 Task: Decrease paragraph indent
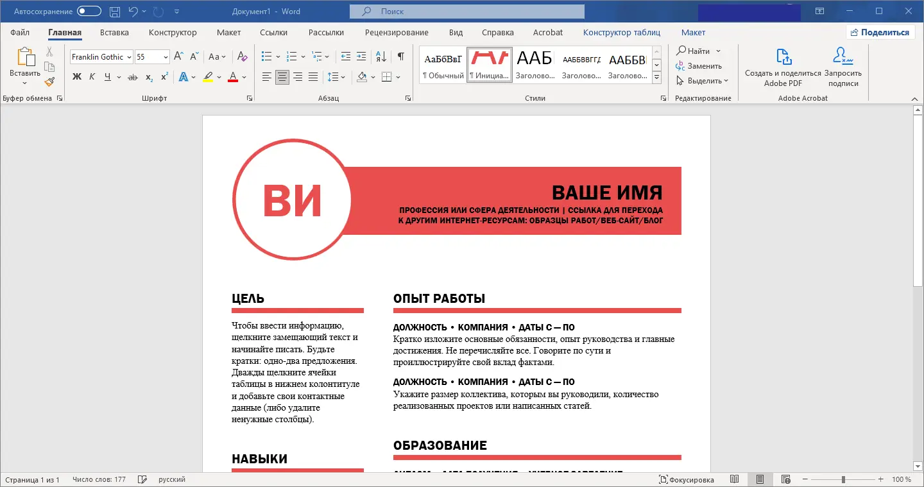coord(346,56)
